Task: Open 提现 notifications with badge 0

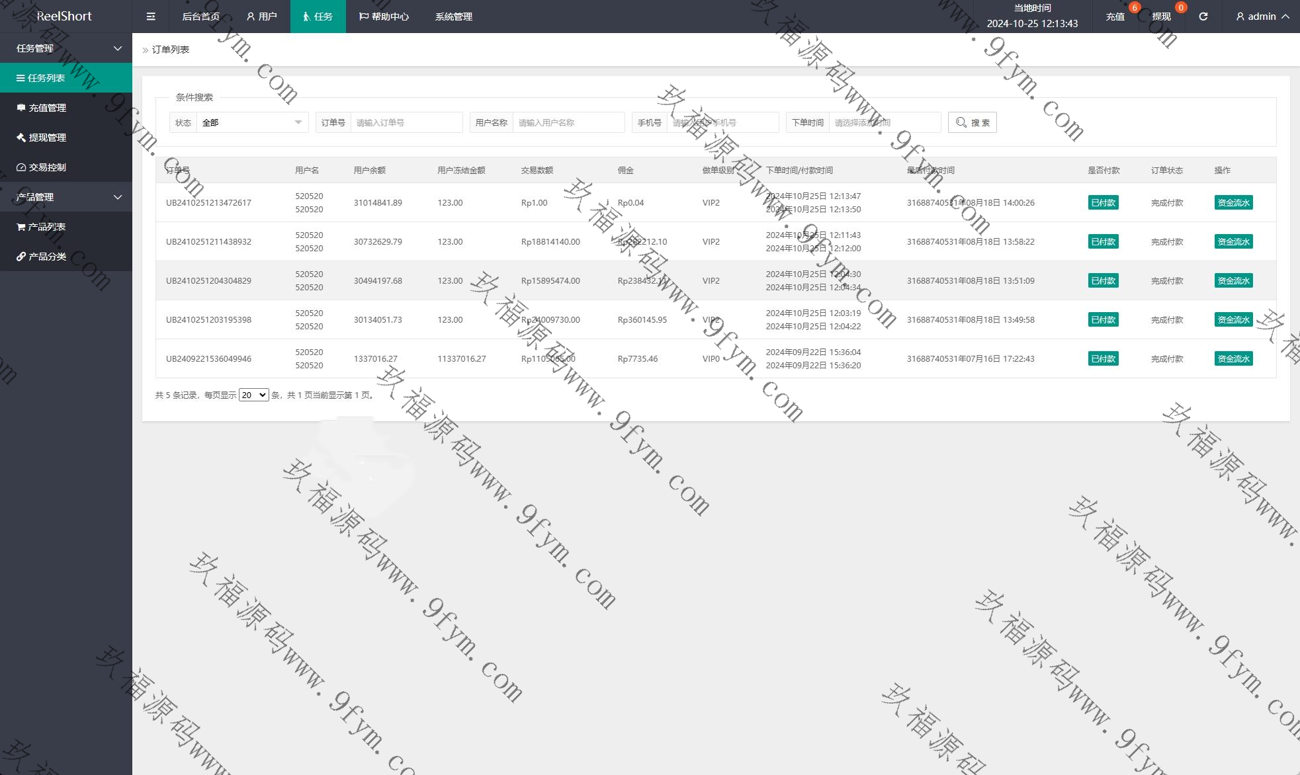Action: pos(1161,17)
